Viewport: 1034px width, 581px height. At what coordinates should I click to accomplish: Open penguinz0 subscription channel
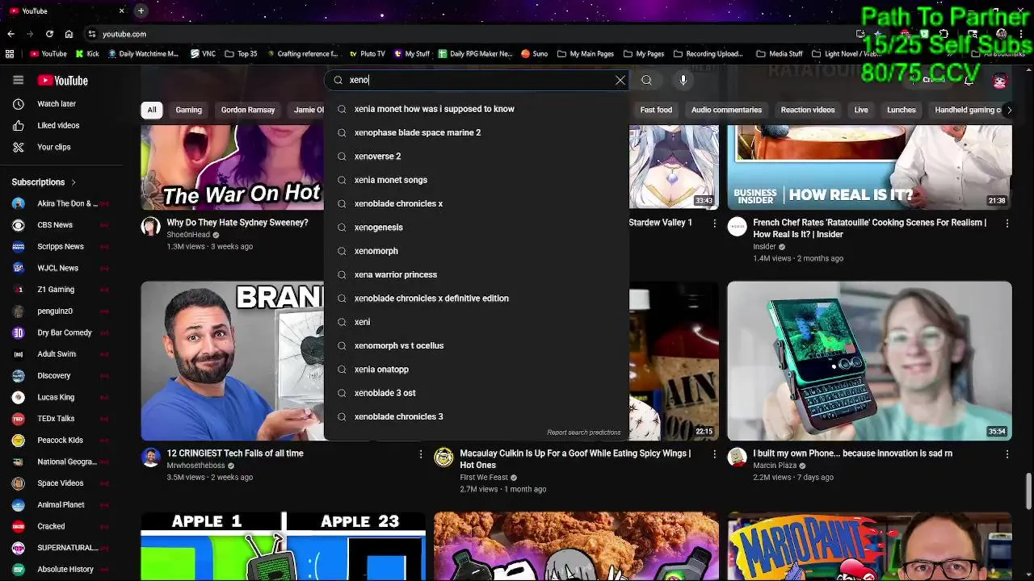click(x=61, y=311)
